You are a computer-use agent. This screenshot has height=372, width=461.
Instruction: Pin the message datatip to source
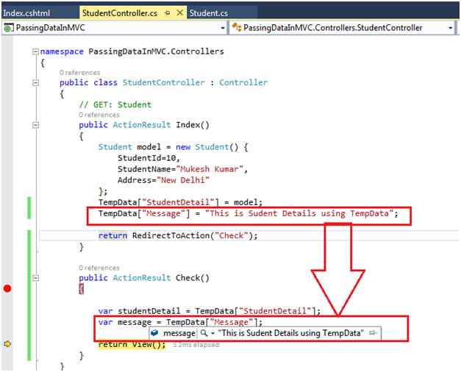[373, 333]
